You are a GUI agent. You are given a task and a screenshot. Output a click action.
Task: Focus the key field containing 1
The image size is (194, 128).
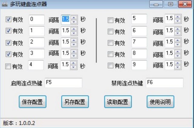37,31
